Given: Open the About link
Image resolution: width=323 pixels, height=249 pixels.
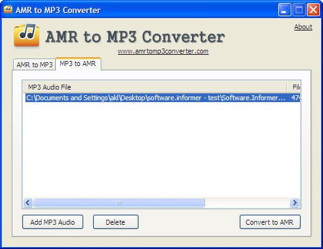Looking at the screenshot, I should (303, 27).
